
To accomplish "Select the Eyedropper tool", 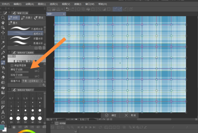I will (x=3, y=48).
